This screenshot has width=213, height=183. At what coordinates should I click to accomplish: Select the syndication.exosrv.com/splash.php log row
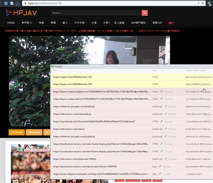[132, 166]
